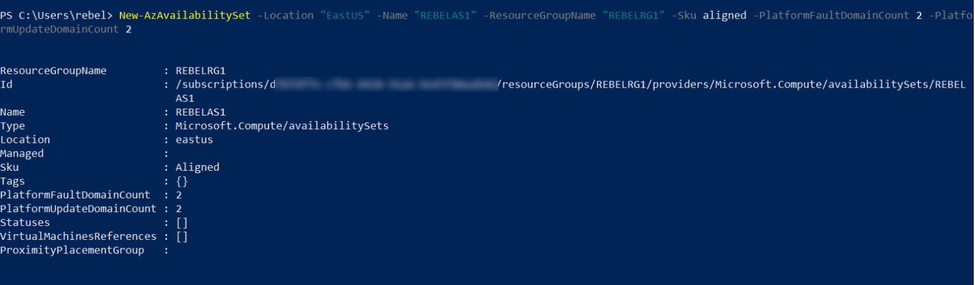This screenshot has height=285, width=975.
Task: Click the Statuses empty brackets value
Action: 182,223
